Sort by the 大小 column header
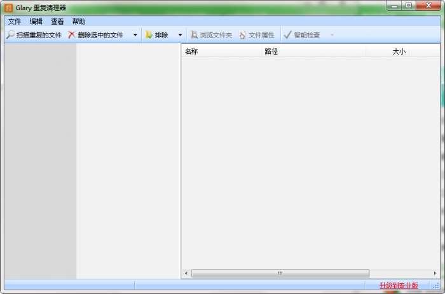The width and height of the screenshot is (445, 294). click(x=388, y=51)
